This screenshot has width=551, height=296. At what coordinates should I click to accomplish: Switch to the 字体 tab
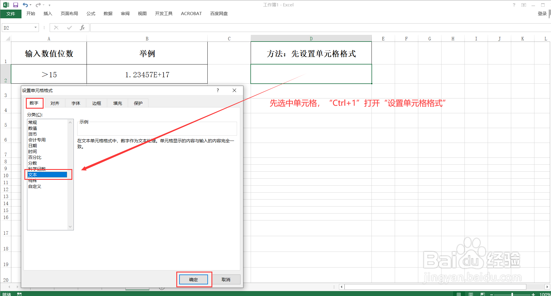click(76, 103)
